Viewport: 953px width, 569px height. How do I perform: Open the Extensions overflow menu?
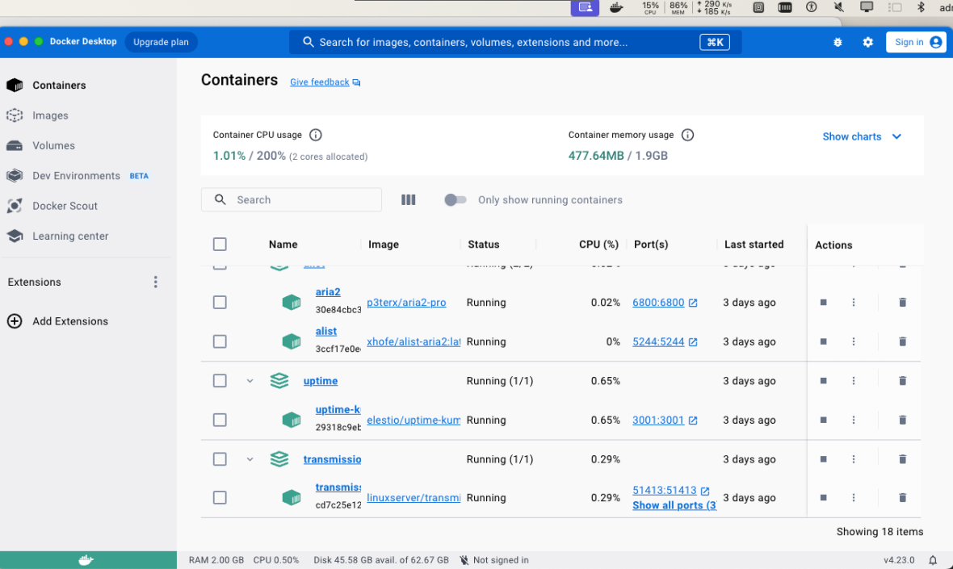pos(155,281)
